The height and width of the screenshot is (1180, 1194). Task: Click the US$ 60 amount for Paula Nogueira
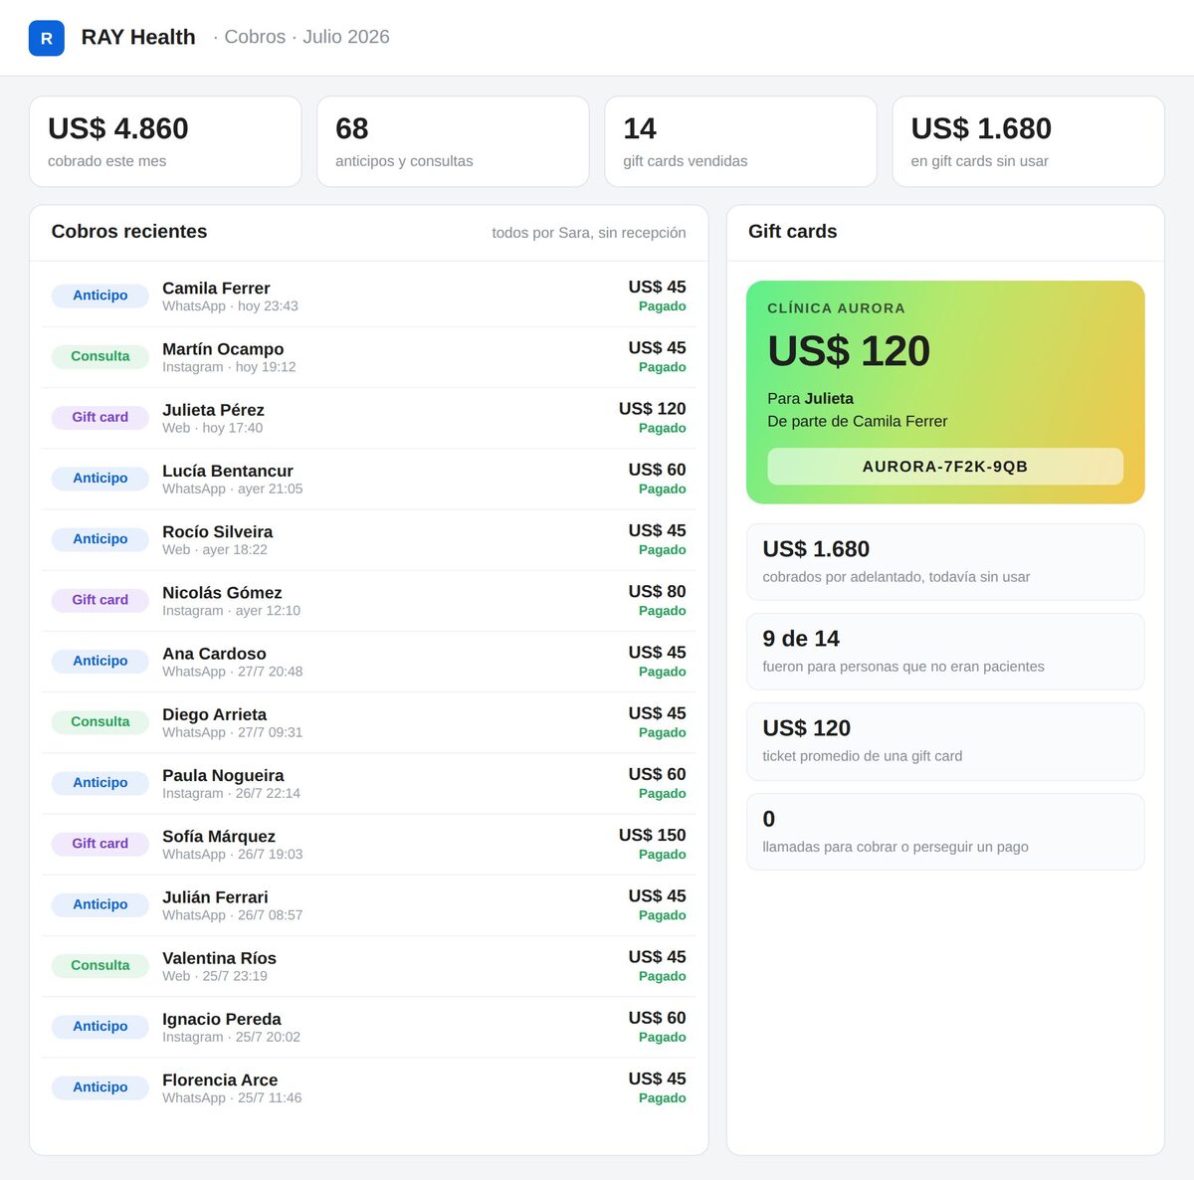tap(657, 774)
